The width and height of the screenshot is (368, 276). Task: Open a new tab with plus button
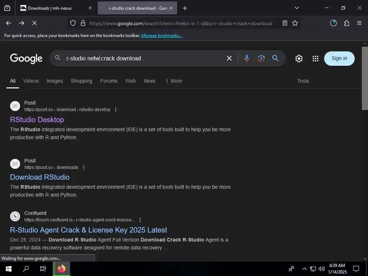pyautogui.click(x=185, y=8)
